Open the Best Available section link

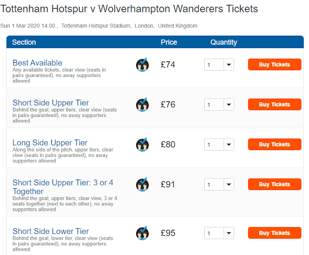click(x=38, y=63)
